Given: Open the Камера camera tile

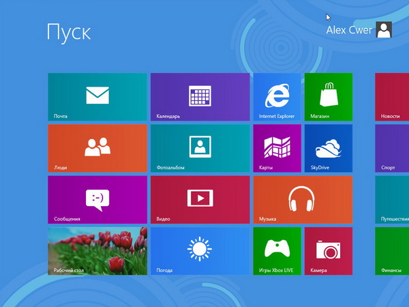Looking at the screenshot, I should [328, 251].
